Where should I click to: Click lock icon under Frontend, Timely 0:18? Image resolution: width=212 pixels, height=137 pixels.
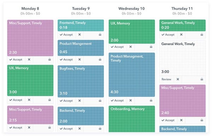[100, 34]
